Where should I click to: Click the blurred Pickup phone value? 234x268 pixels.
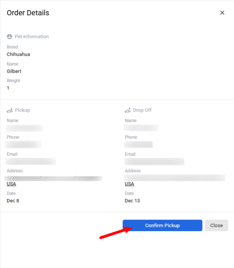click(x=24, y=145)
